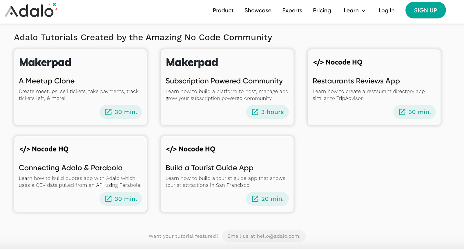464x249 pixels.
Task: Go to the Showcase page
Action: tap(258, 10)
